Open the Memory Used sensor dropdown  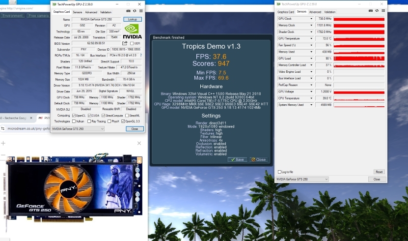coord(311,52)
